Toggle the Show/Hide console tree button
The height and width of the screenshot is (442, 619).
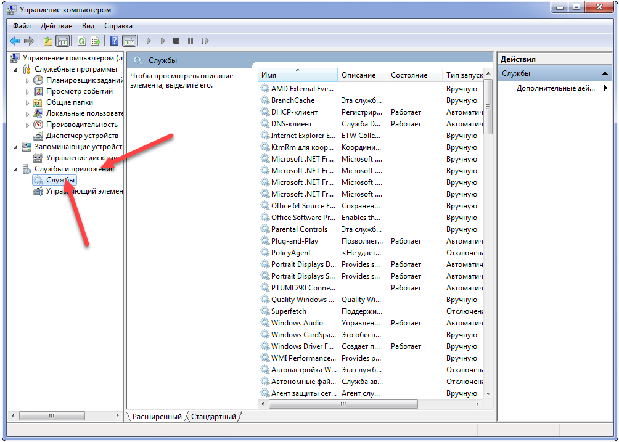tap(62, 41)
